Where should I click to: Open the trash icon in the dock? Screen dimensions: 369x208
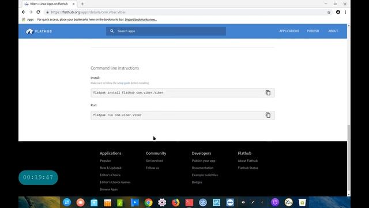point(302,202)
